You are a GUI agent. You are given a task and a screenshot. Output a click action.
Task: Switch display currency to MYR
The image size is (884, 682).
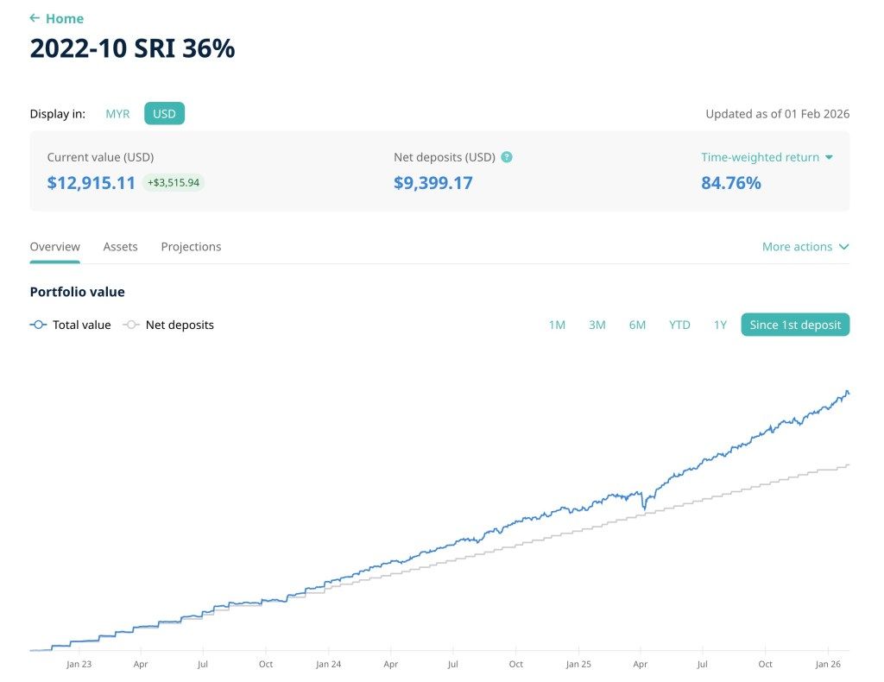[117, 113]
